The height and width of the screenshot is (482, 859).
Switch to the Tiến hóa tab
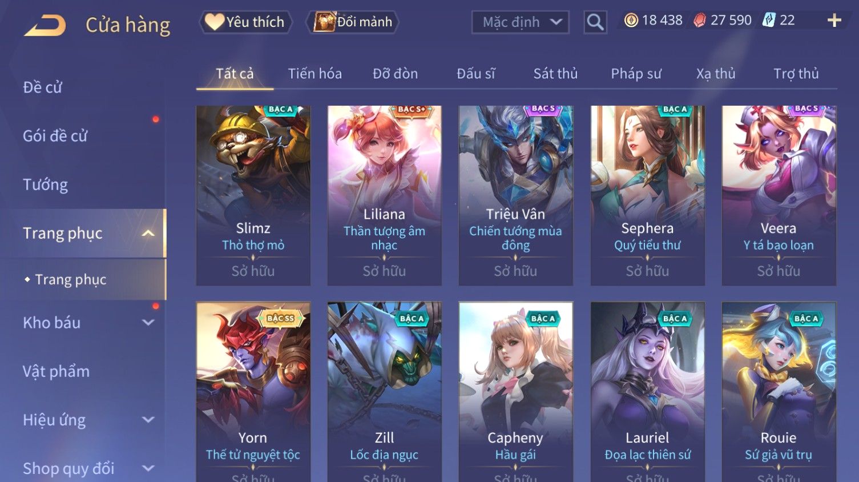point(314,74)
